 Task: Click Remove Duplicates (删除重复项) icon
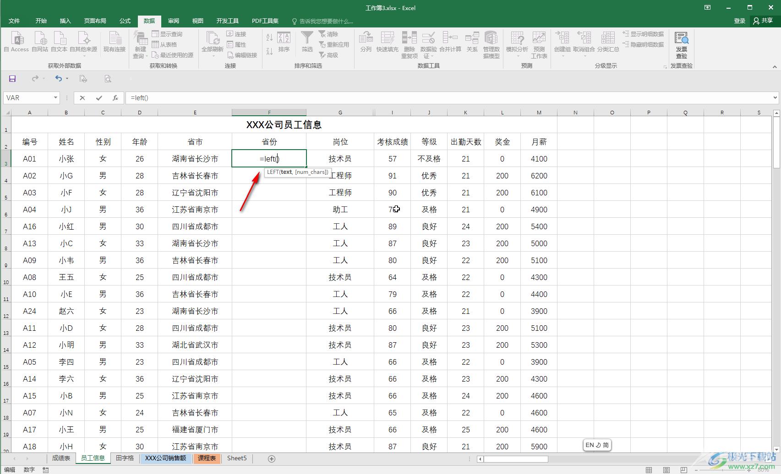409,45
